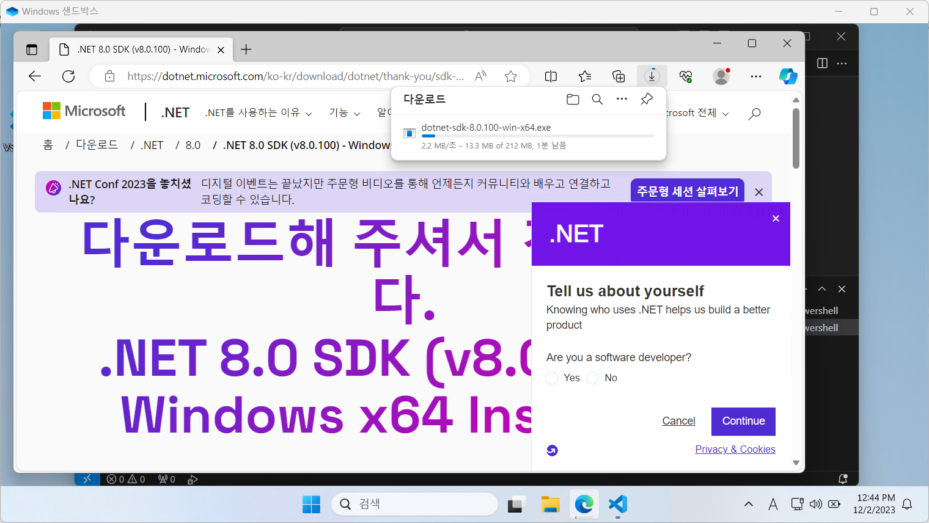The height and width of the screenshot is (523, 929).
Task: Show VS Code errors and warnings count
Action: (126, 479)
